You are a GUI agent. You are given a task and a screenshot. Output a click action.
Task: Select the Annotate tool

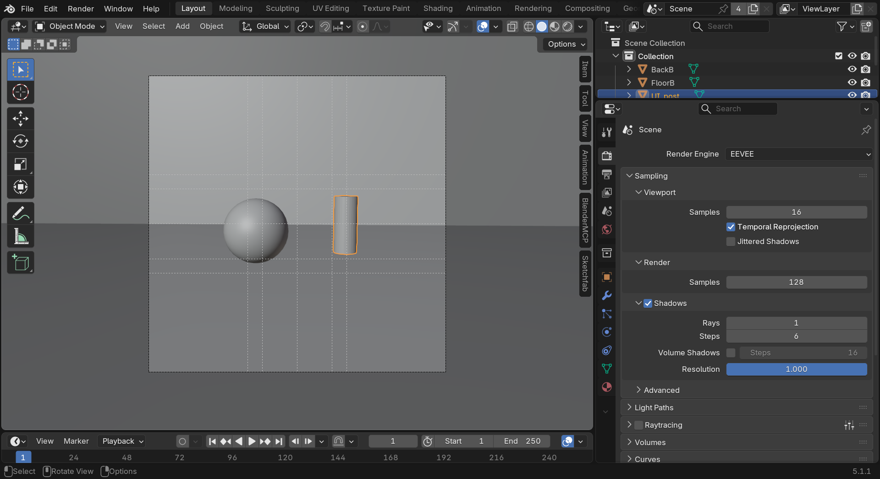tap(21, 213)
